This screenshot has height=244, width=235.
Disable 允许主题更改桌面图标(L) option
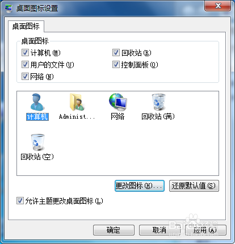point(20,201)
